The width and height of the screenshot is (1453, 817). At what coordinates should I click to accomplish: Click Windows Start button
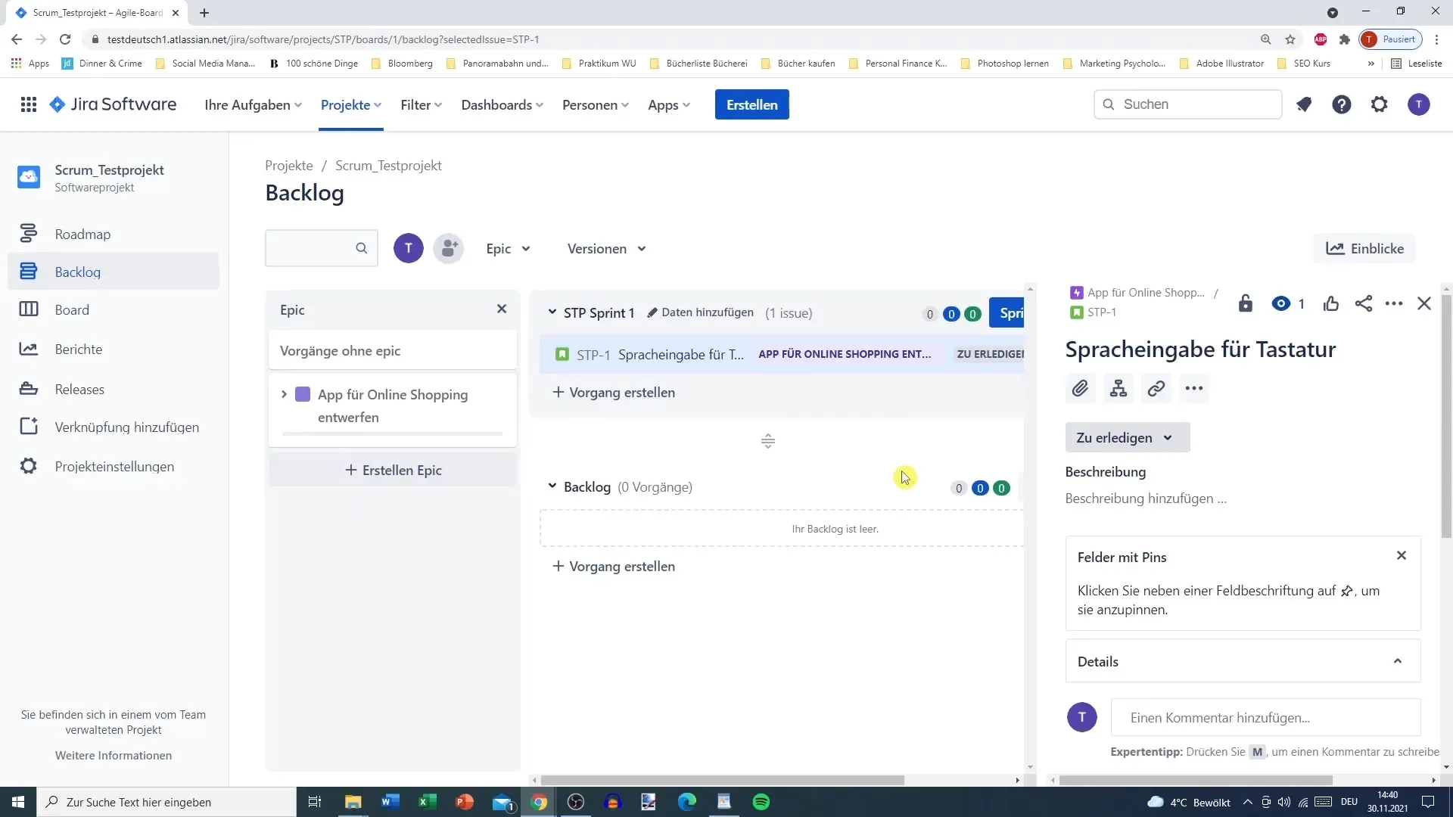point(18,802)
